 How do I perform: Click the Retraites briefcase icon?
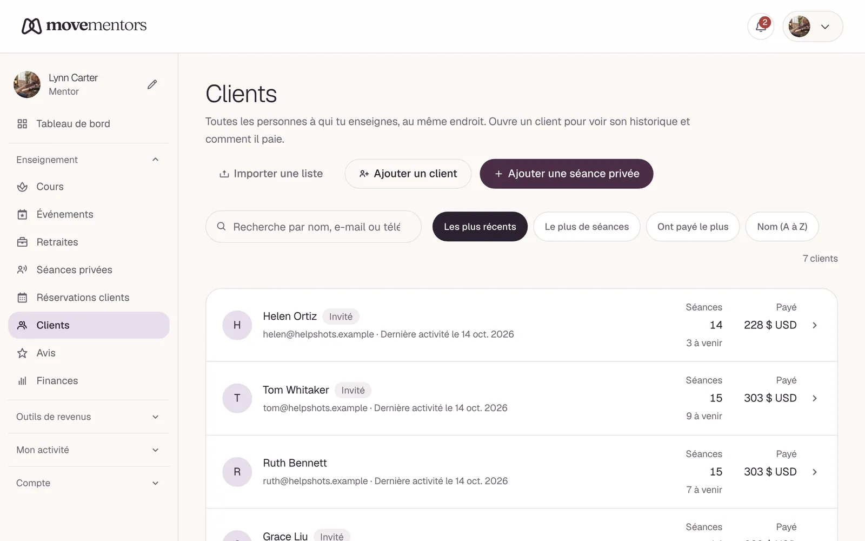point(22,242)
